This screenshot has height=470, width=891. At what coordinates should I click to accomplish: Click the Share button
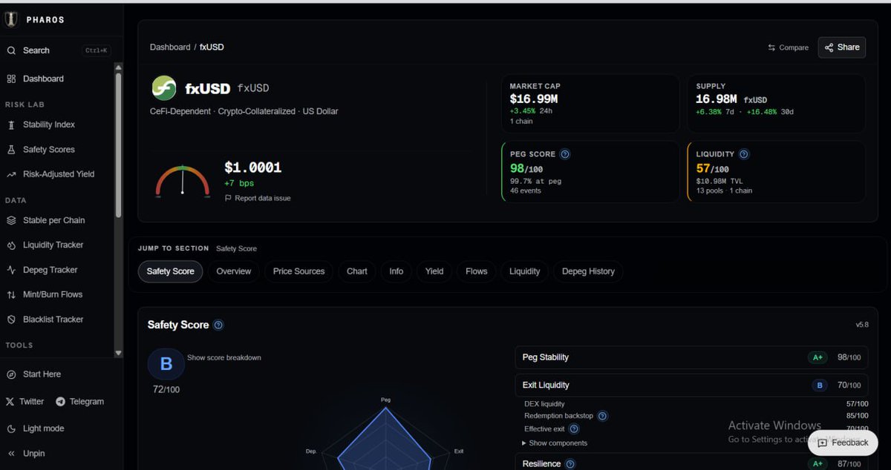pyautogui.click(x=842, y=47)
